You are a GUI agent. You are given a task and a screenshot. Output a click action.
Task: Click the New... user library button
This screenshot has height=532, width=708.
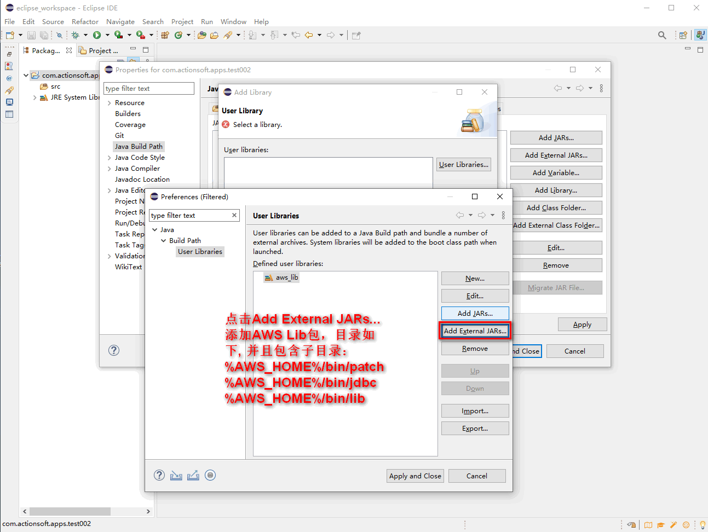(475, 278)
